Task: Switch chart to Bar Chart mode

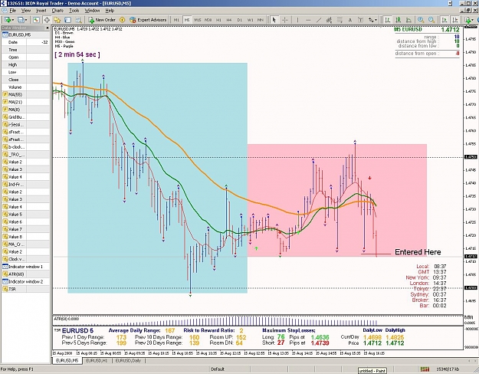Action: [387, 20]
